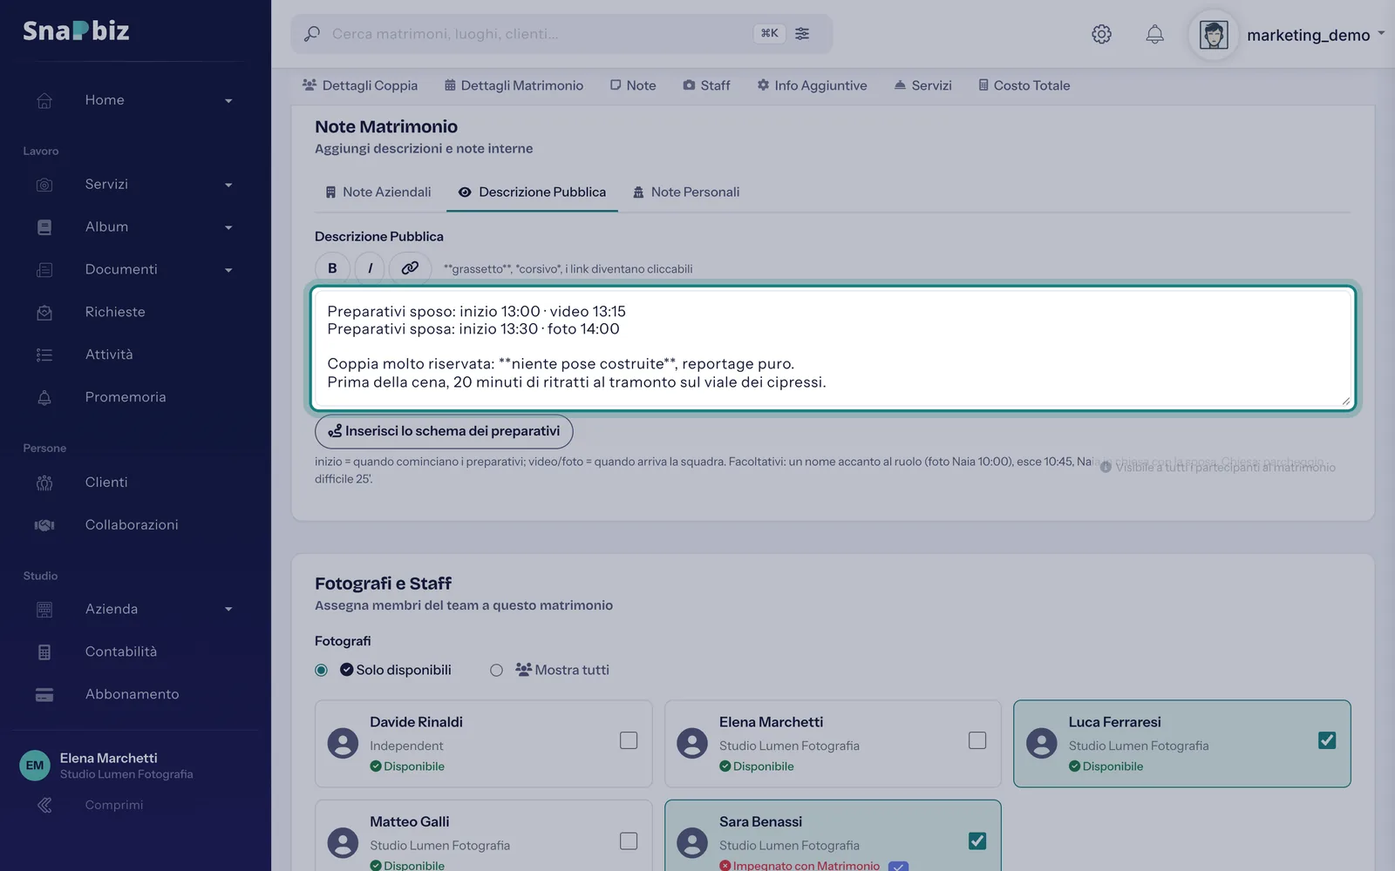
Task: Select the Solo disponibili radio button
Action: coord(321,670)
